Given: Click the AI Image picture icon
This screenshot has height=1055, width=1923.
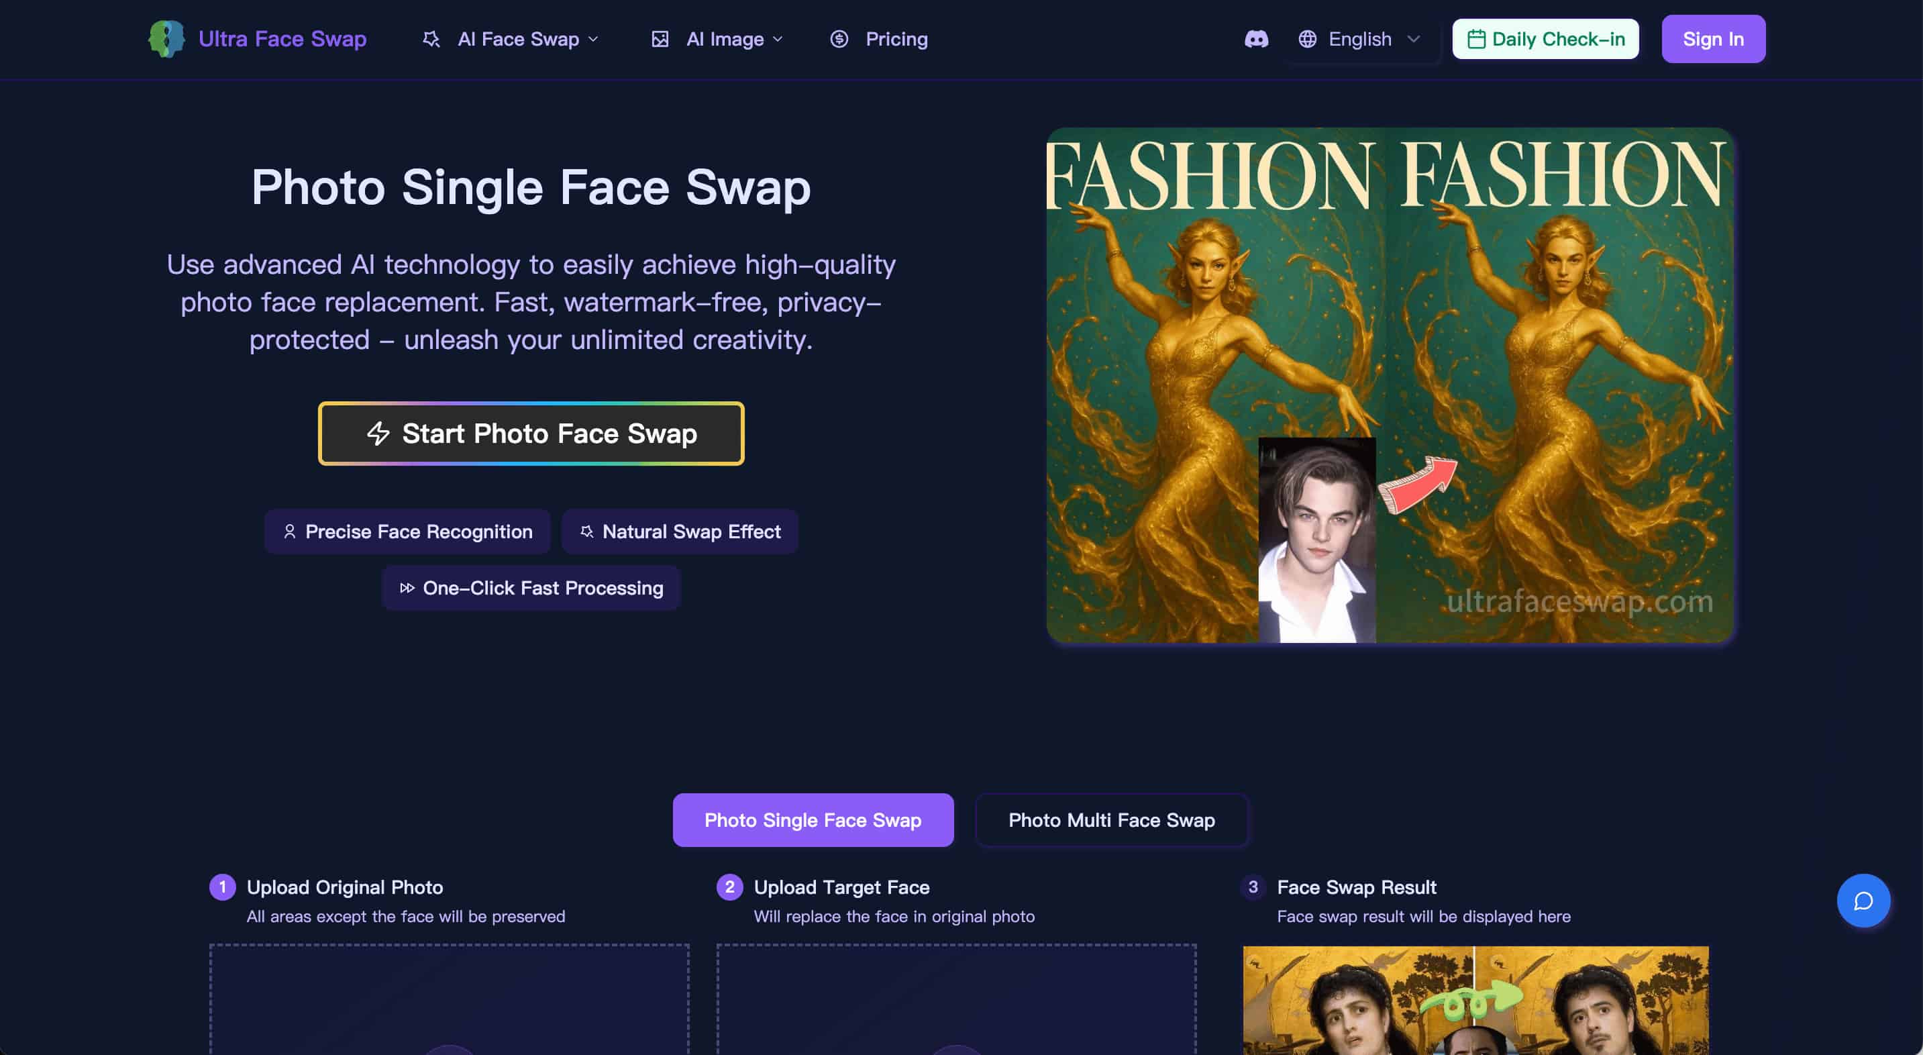Looking at the screenshot, I should click(x=660, y=39).
